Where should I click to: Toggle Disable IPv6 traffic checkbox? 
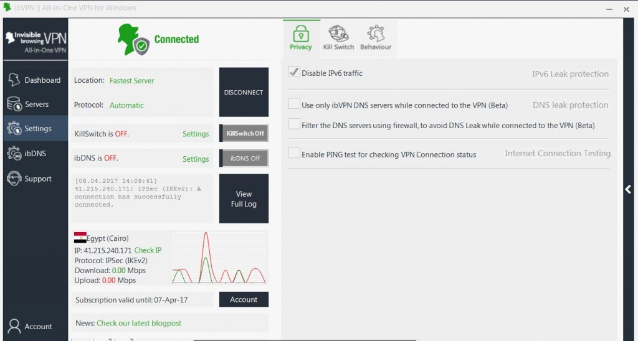[x=294, y=72]
